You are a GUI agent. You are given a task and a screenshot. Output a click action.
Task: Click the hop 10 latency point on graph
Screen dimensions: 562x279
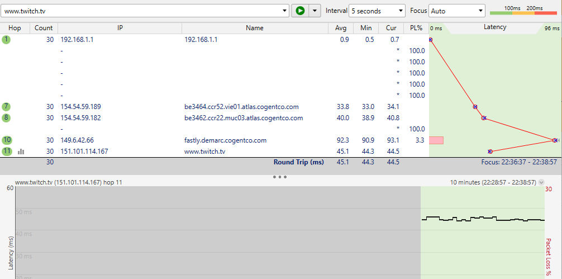(x=555, y=140)
